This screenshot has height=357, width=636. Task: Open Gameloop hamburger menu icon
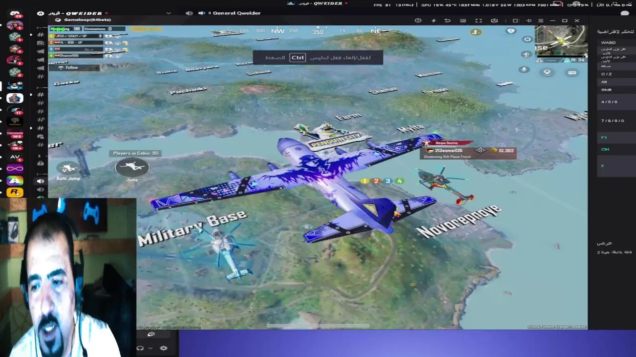pyautogui.click(x=540, y=20)
